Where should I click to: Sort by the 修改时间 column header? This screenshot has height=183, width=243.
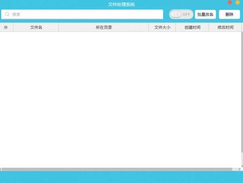(225, 28)
